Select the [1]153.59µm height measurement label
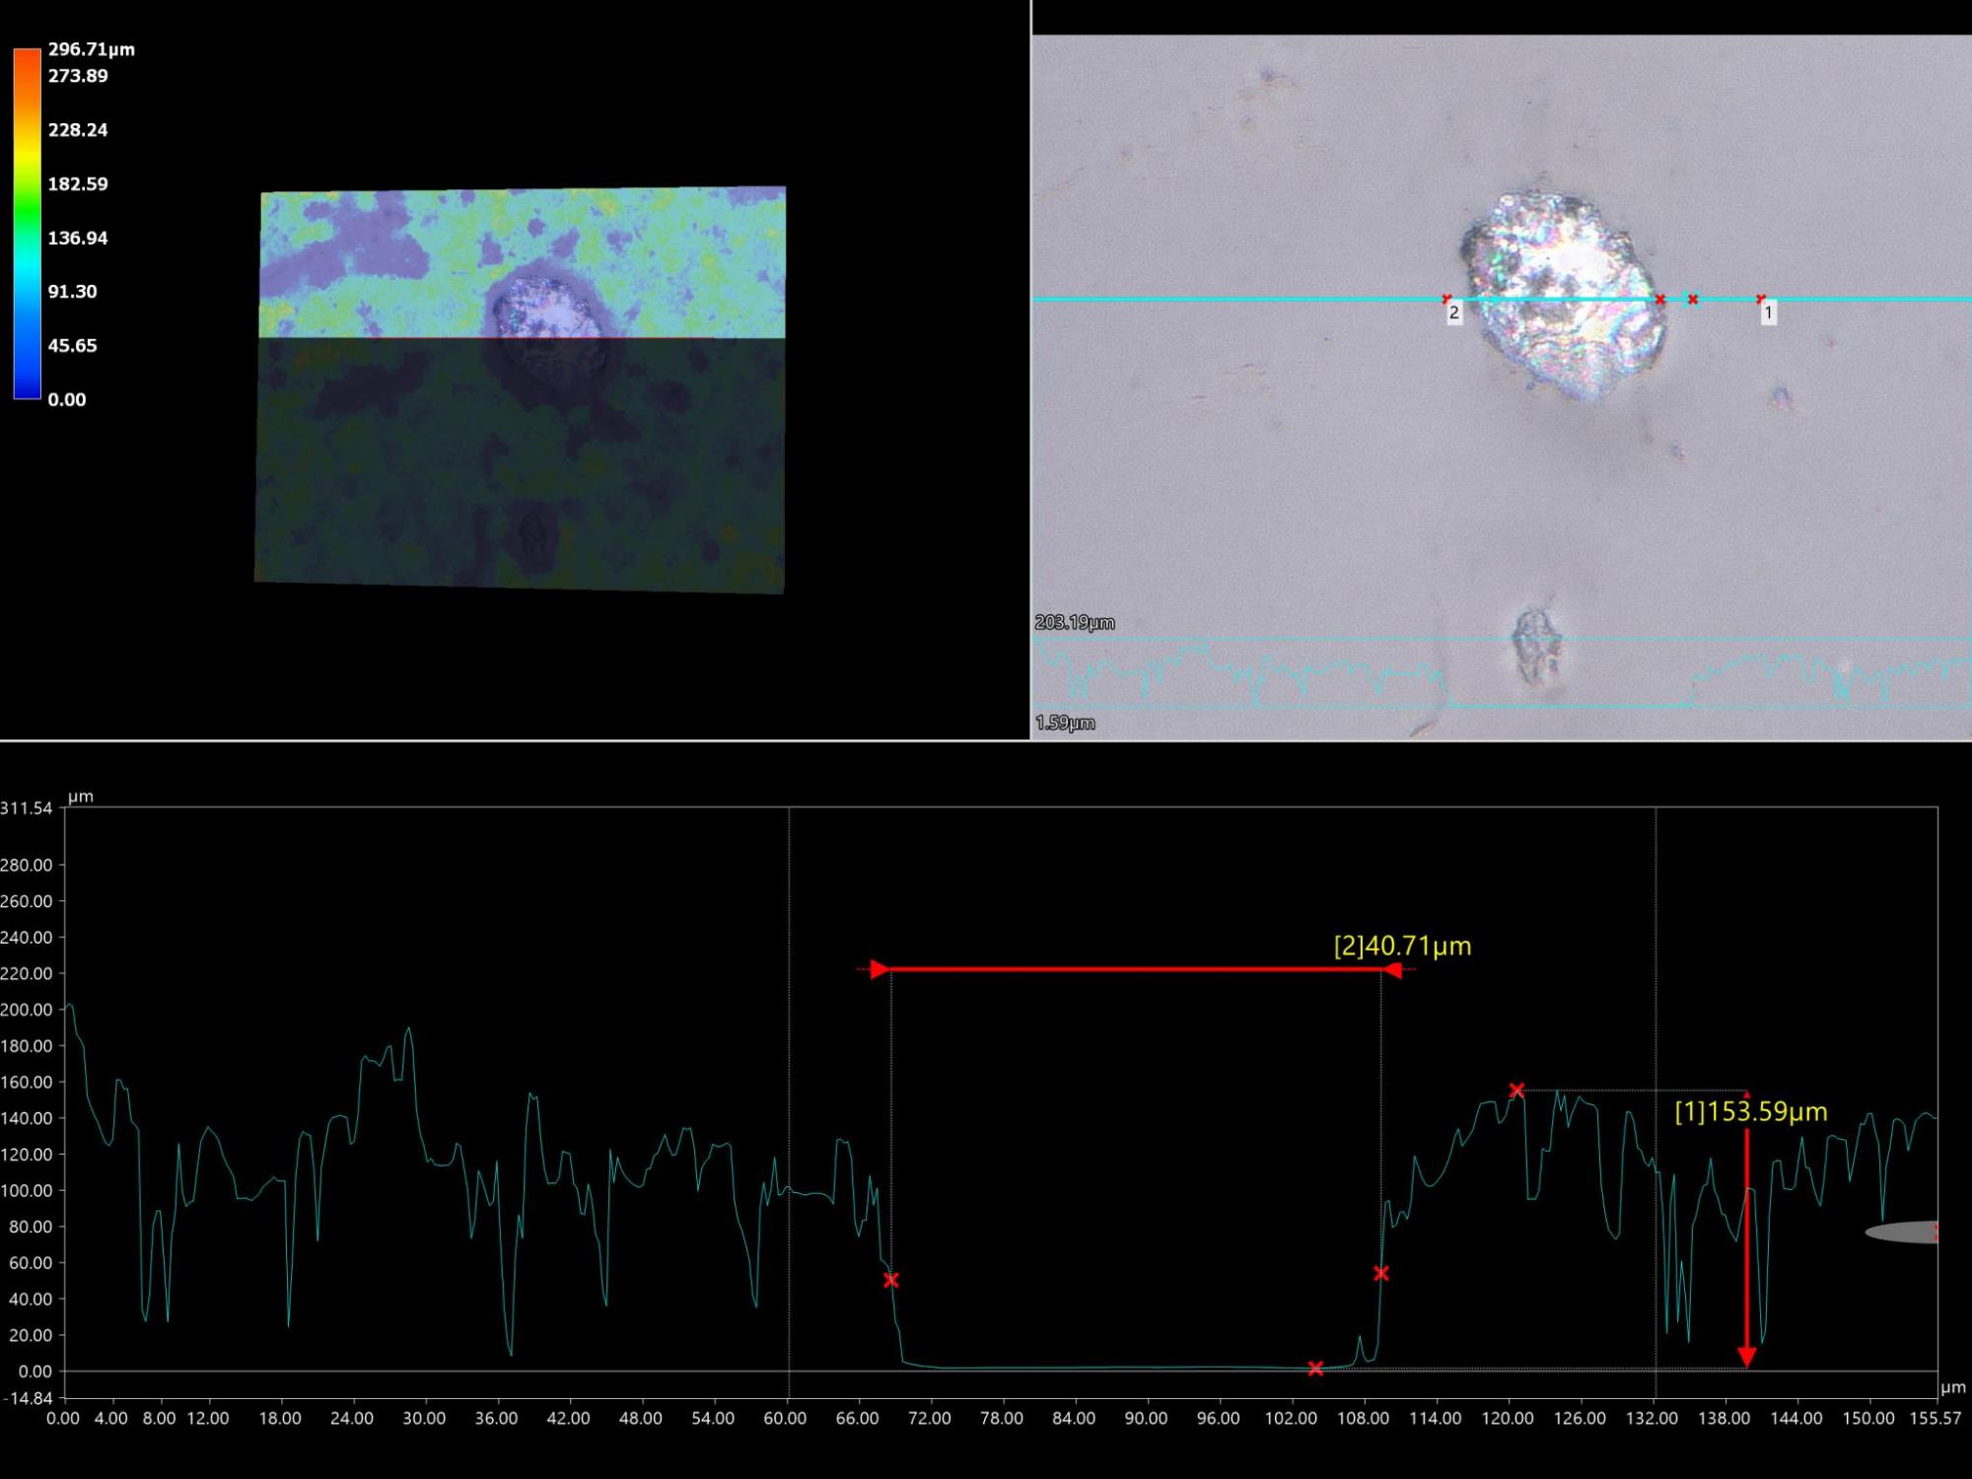1972x1479 pixels. 1751,1112
